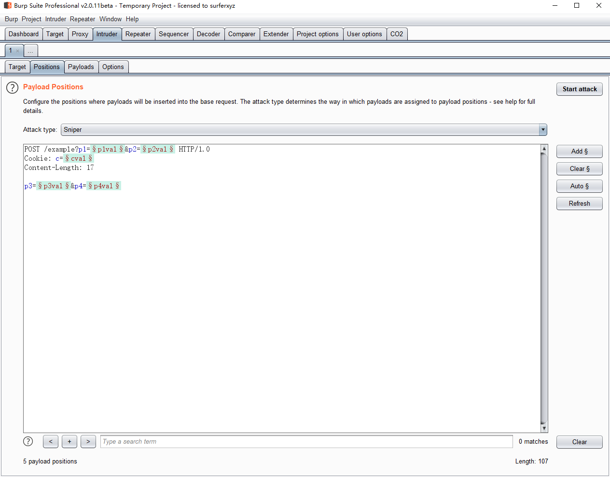Go to previous search match

tap(51, 441)
